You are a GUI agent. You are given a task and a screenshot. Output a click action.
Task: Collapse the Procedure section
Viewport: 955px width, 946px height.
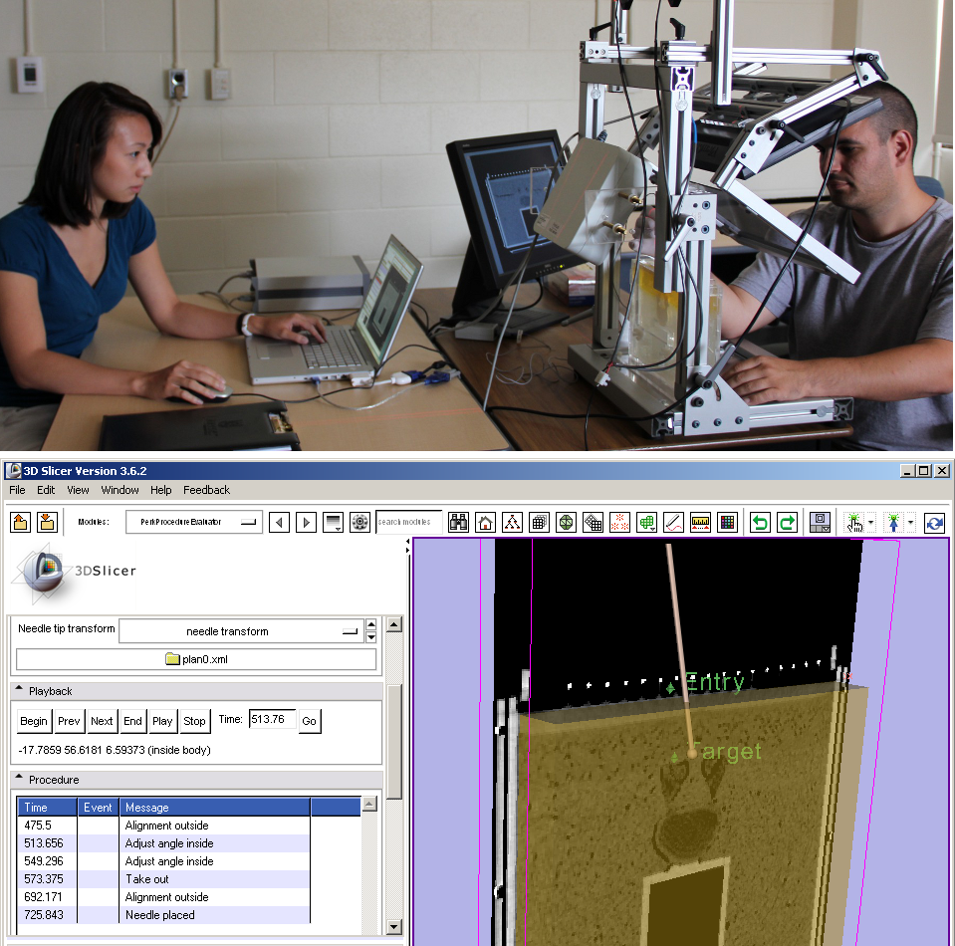(x=20, y=780)
